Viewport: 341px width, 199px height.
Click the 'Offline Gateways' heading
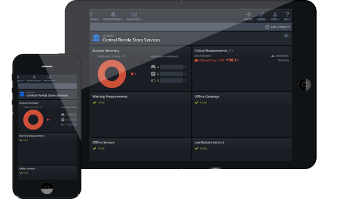(x=207, y=97)
